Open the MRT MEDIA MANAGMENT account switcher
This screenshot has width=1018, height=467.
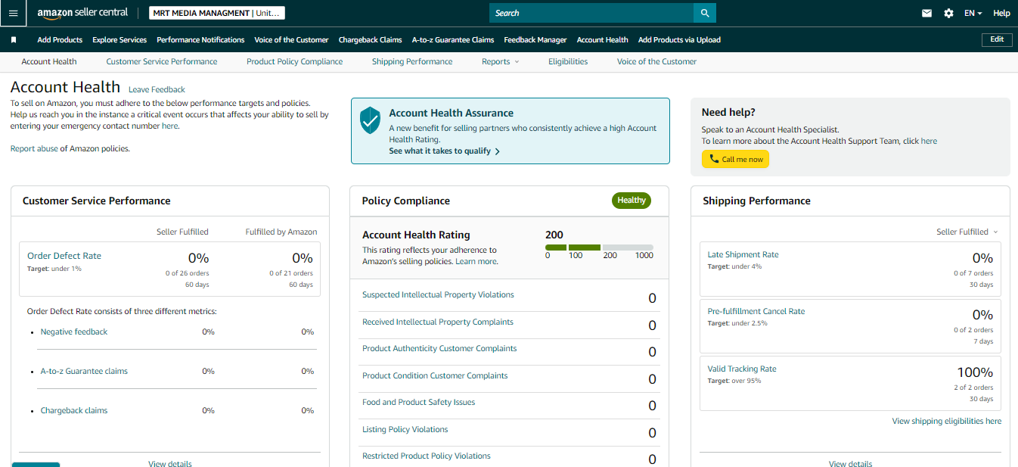point(216,13)
